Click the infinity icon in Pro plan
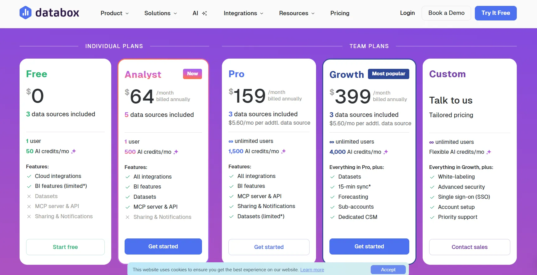 coord(231,141)
